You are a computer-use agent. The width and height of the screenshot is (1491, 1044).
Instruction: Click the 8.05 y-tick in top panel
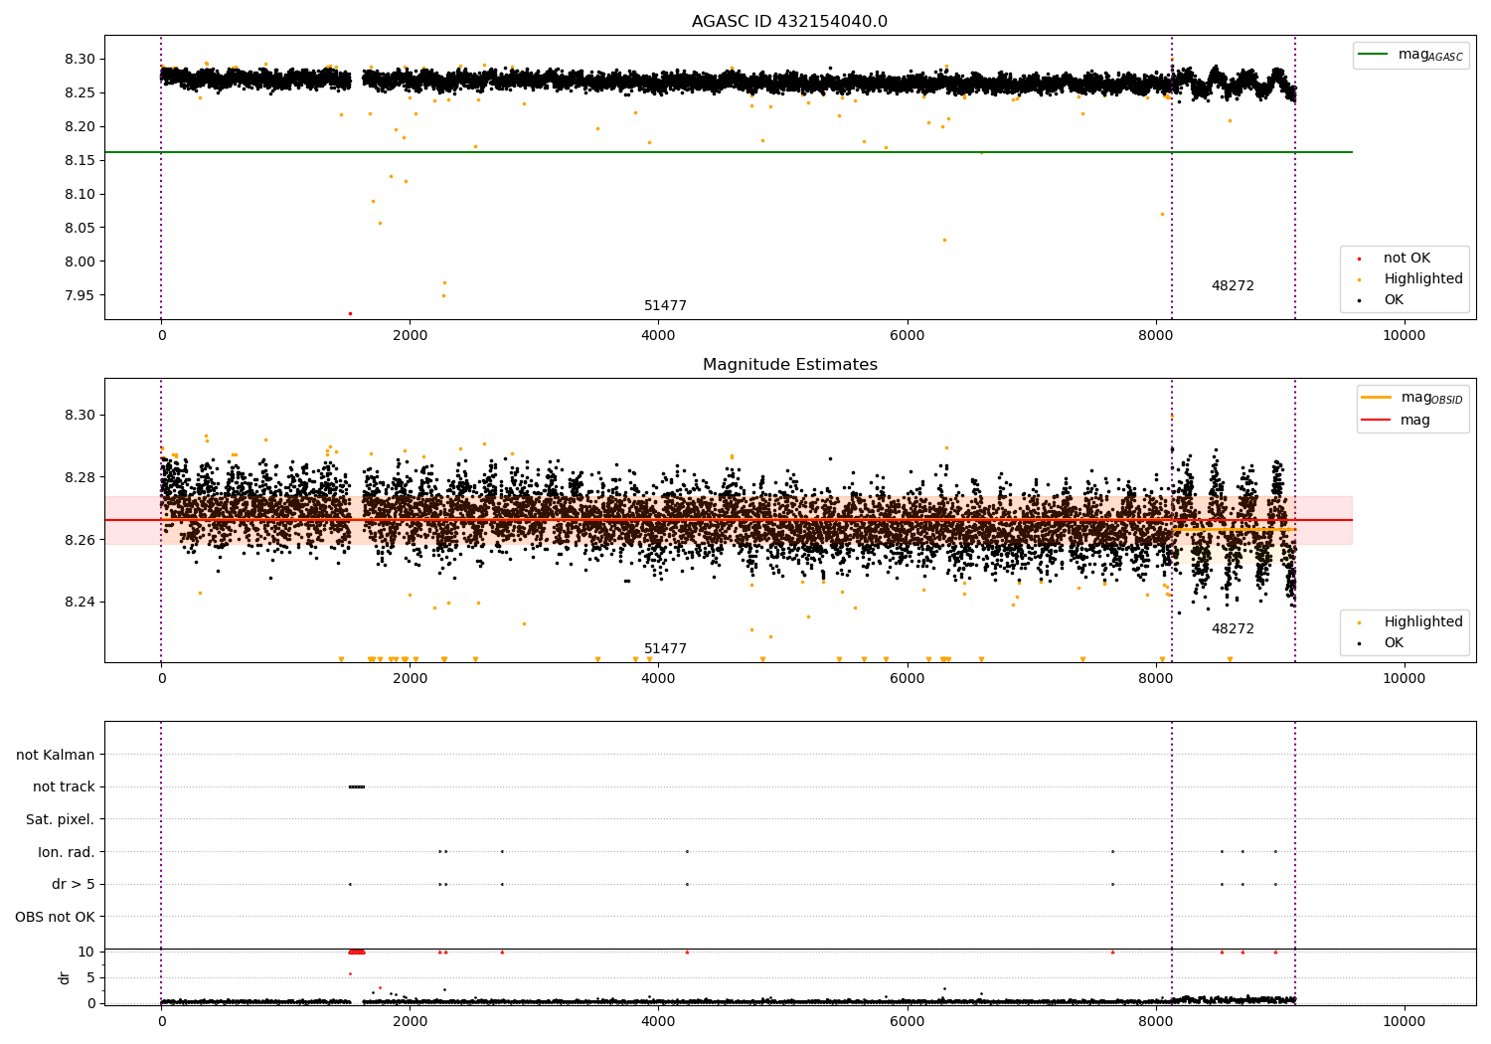tap(82, 229)
